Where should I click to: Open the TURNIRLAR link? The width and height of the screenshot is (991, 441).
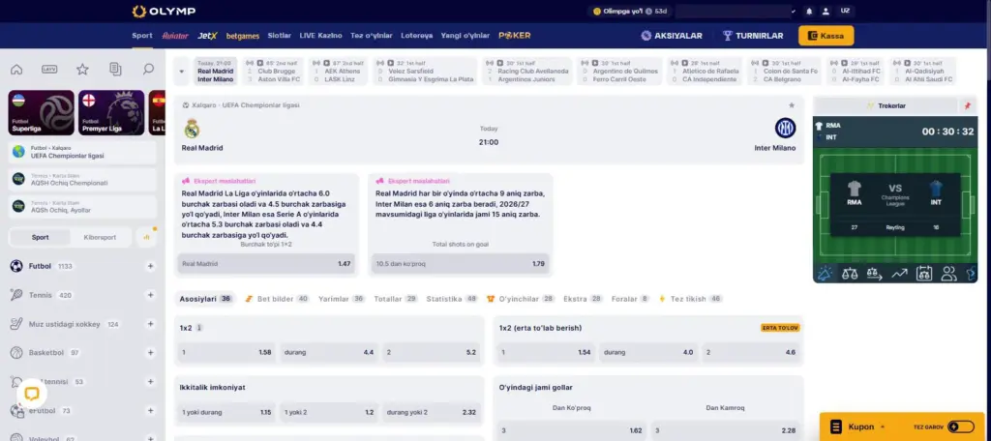click(753, 36)
